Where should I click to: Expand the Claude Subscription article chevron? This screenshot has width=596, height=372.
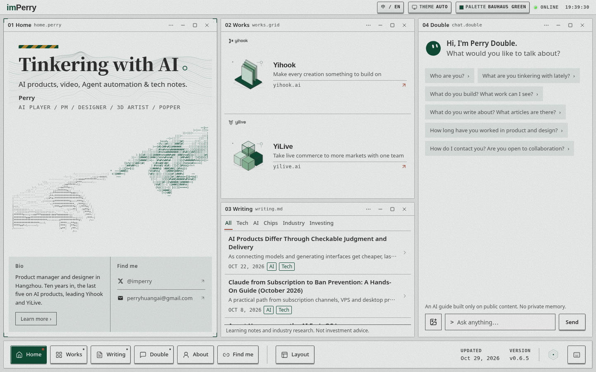click(404, 296)
